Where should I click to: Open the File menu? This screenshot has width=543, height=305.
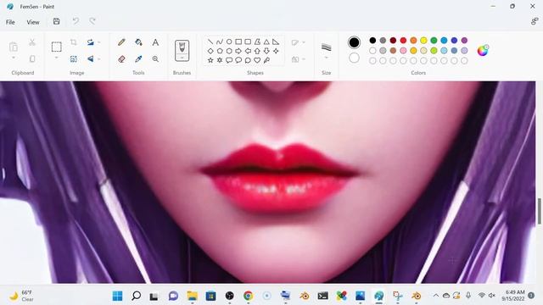point(10,22)
